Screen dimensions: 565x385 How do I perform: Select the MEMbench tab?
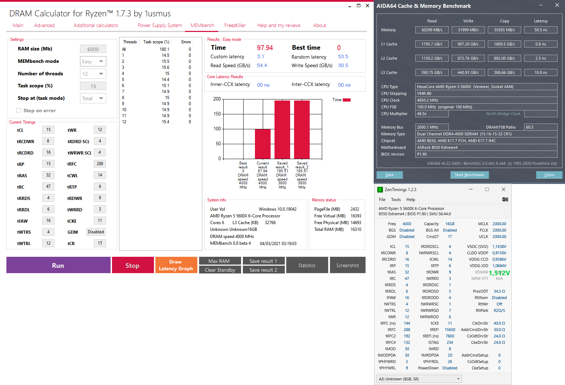click(x=202, y=25)
